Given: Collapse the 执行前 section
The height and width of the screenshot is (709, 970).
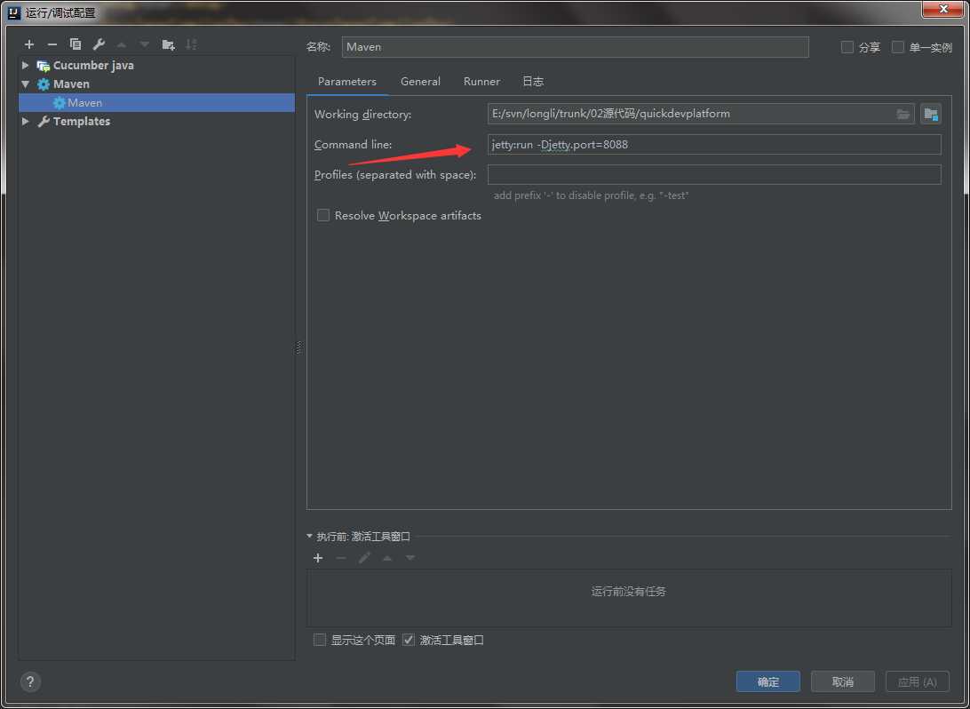Looking at the screenshot, I should [309, 537].
